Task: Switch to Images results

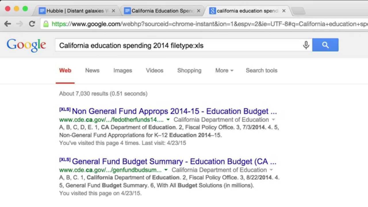Action: click(123, 70)
